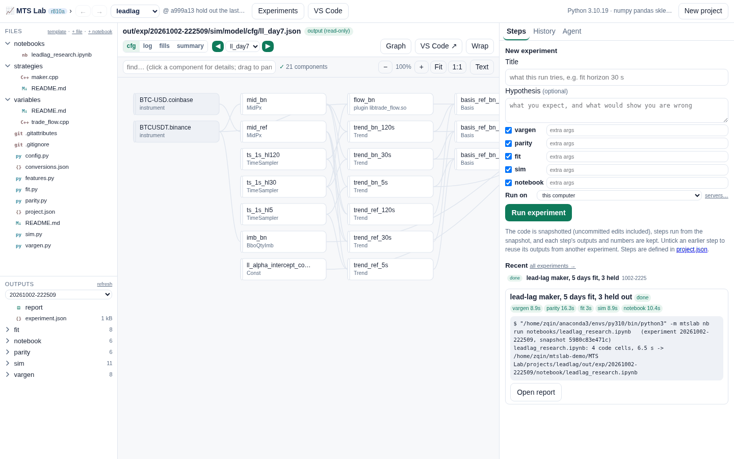Open the report output item

34,308
